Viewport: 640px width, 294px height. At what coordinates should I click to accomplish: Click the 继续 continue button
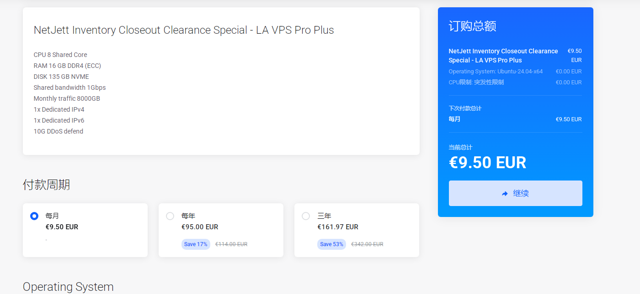[x=515, y=193]
